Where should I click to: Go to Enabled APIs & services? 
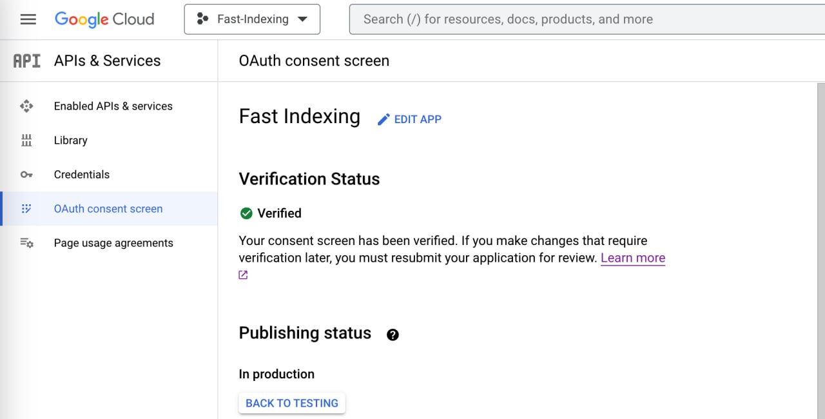point(113,106)
